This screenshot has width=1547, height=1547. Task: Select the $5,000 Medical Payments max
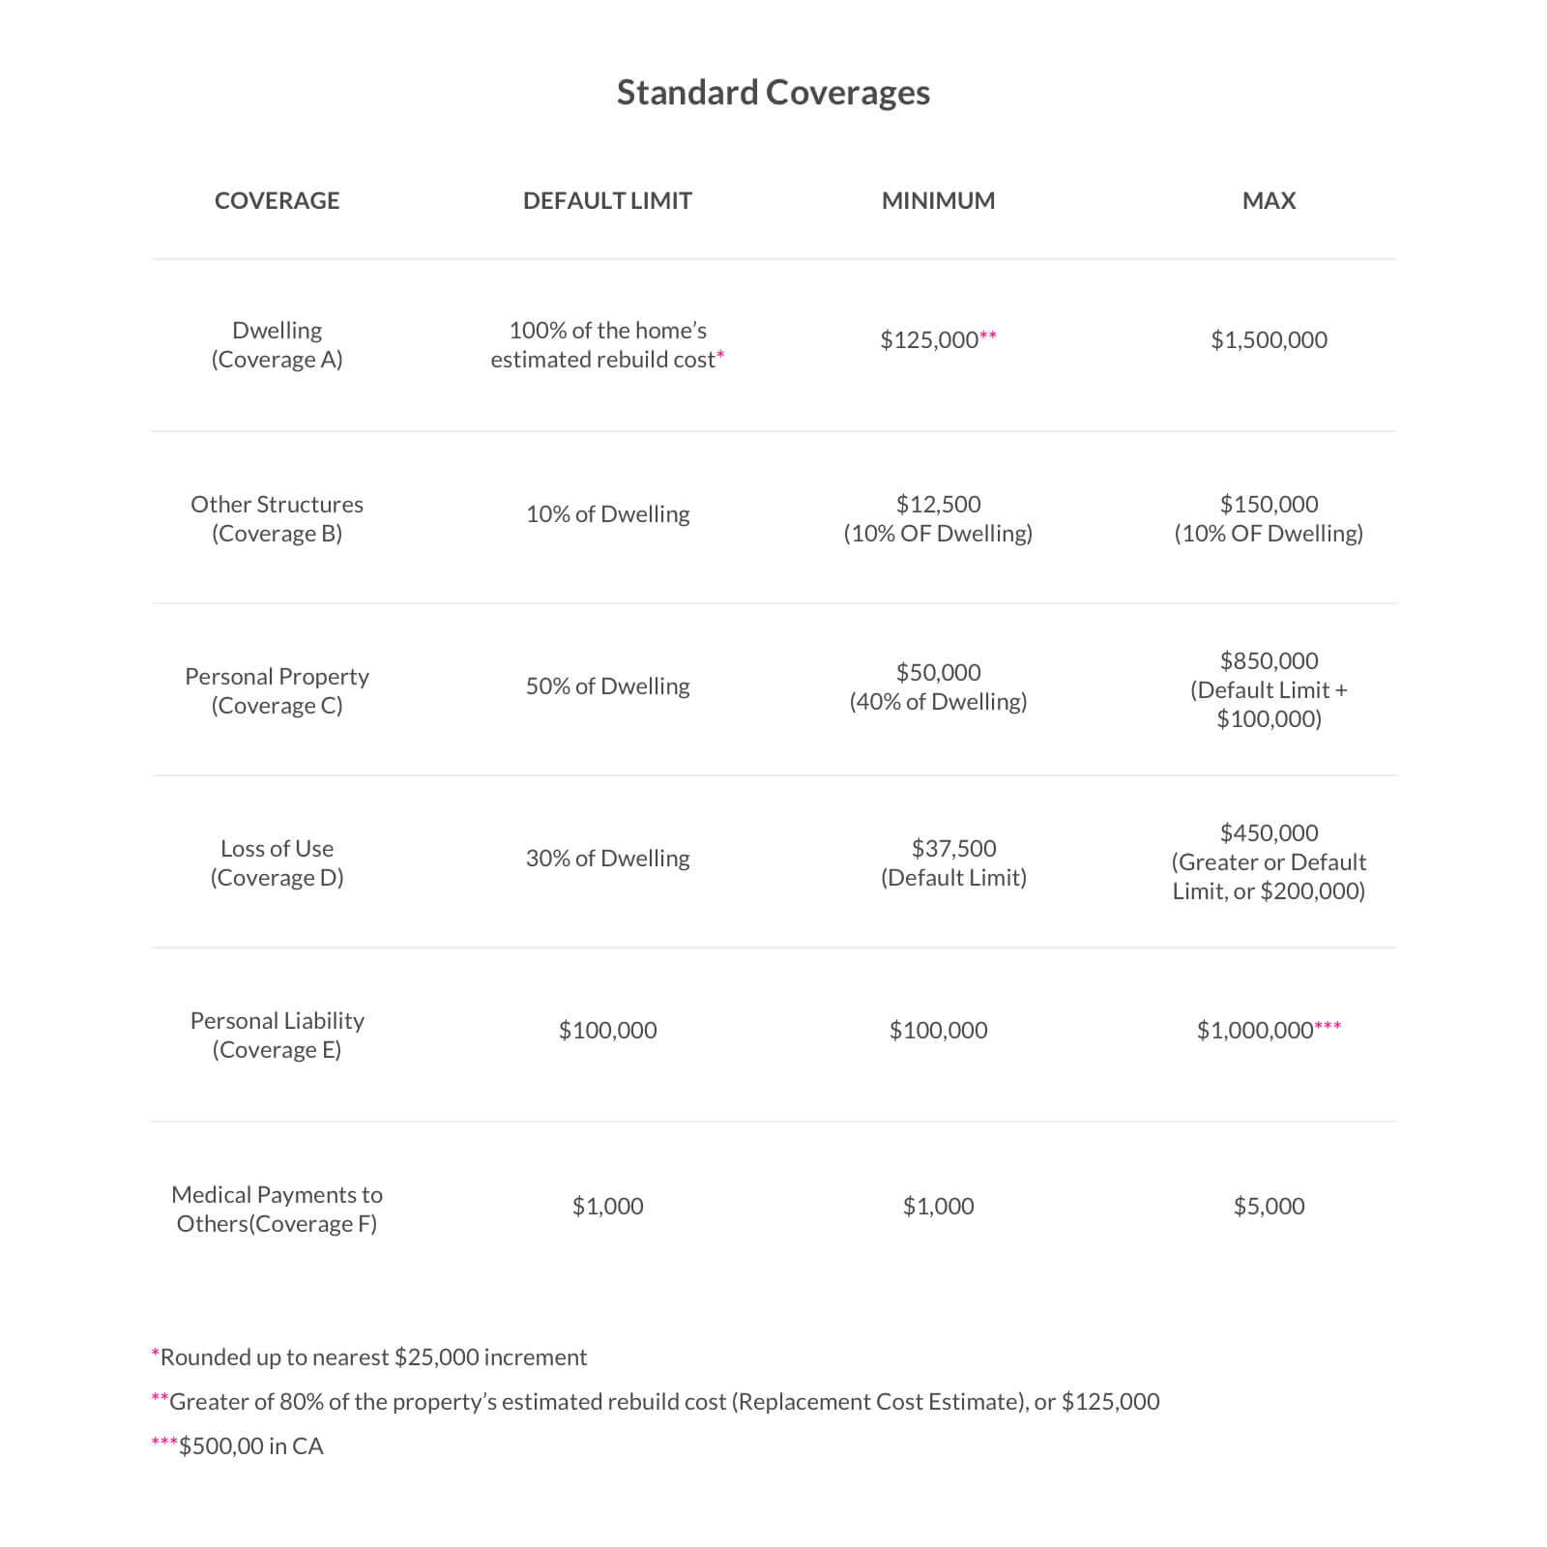pyautogui.click(x=1269, y=1207)
